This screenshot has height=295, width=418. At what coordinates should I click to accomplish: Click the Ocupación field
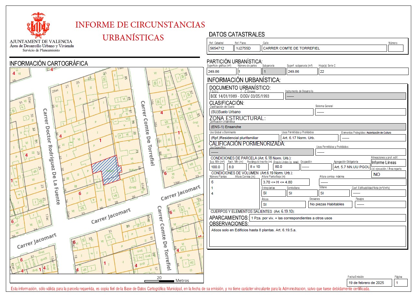click(x=316, y=167)
